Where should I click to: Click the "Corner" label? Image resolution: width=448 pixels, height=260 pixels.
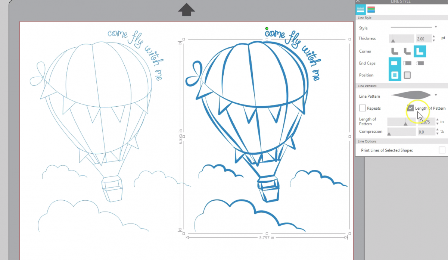(x=365, y=51)
